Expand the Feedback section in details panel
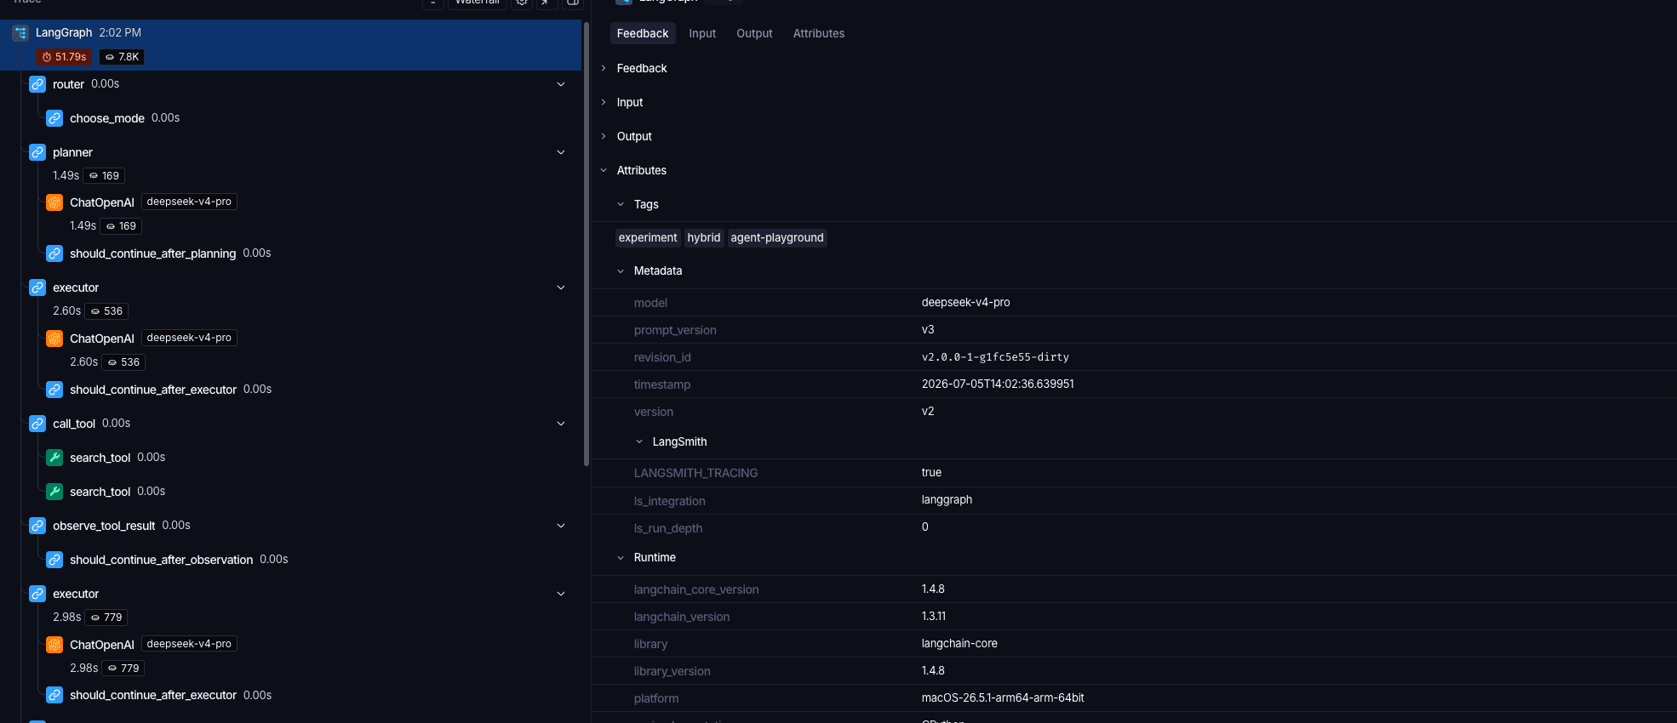The height and width of the screenshot is (723, 1677). coord(604,68)
